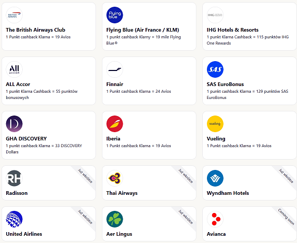297x243 pixels.
Task: Select the IHG Hotels logo icon
Action: point(215,15)
